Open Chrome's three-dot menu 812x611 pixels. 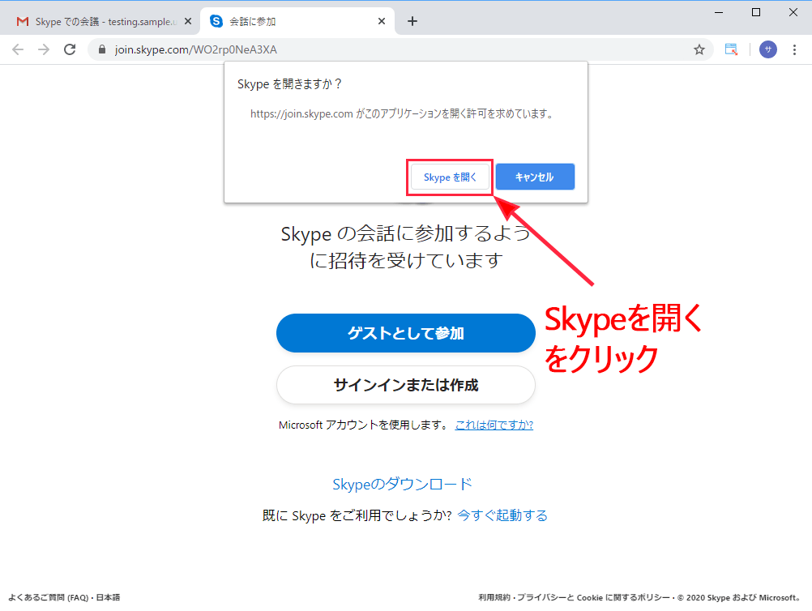(796, 49)
